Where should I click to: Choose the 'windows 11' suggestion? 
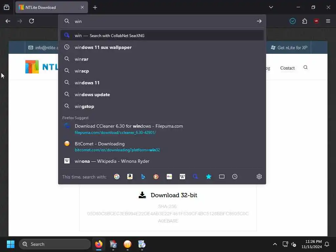162,83
